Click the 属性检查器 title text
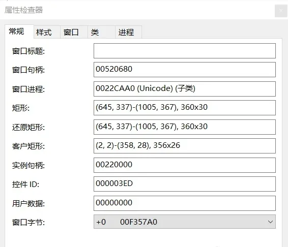Viewport: 288px width, 247px height. click(24, 10)
